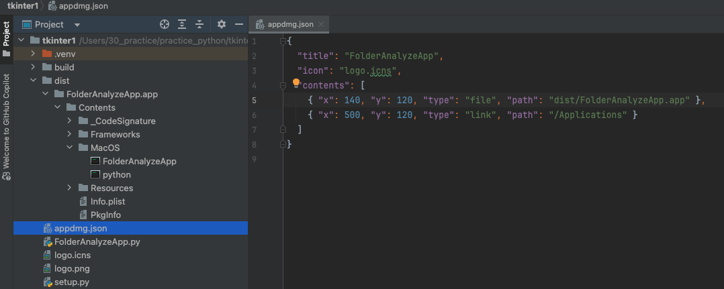Expand the build folder
Screen dimensions: 724x289
click(x=33, y=67)
